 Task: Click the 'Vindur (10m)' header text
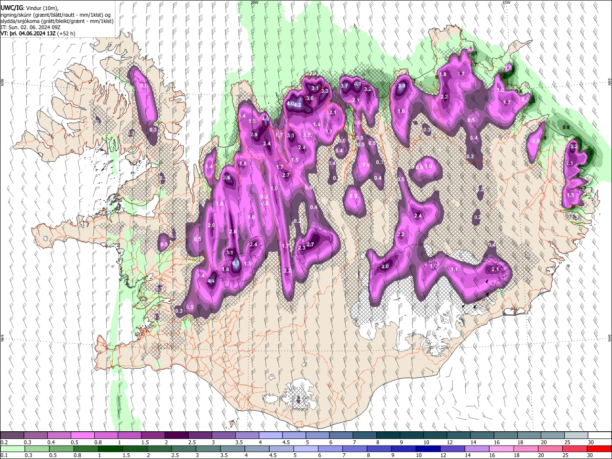coord(42,8)
